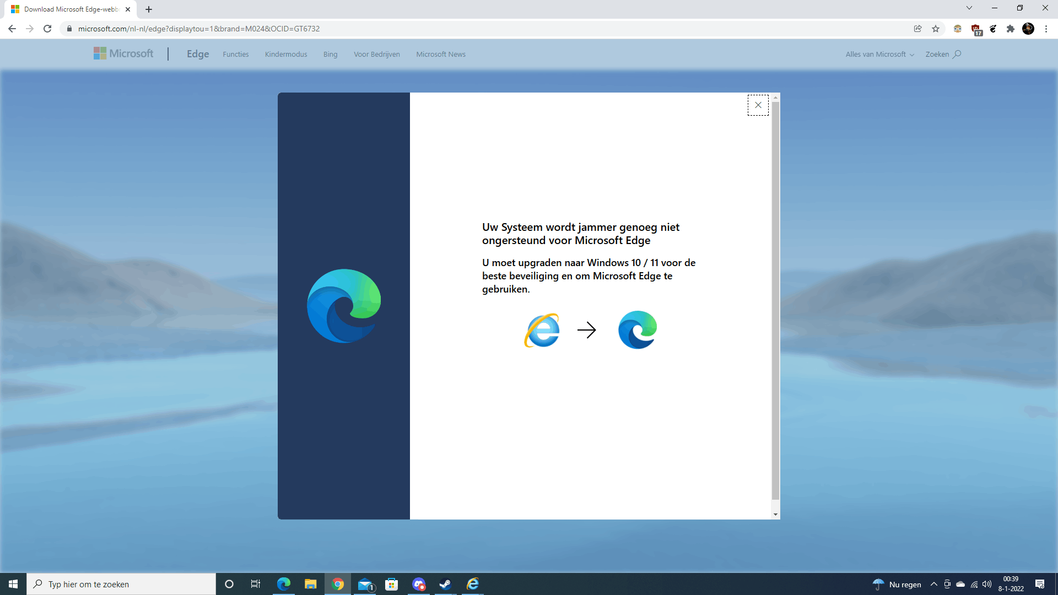Go to Microsoft News link
Viewport: 1058px width, 595px height.
tap(440, 54)
